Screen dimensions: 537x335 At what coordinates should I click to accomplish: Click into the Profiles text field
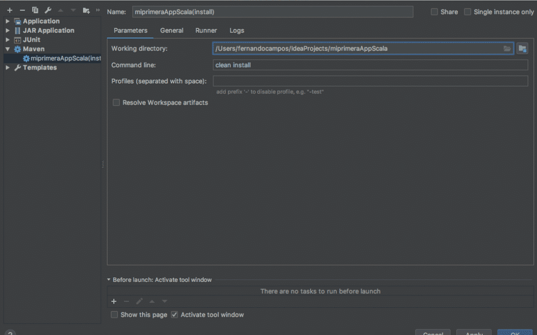click(x=370, y=81)
